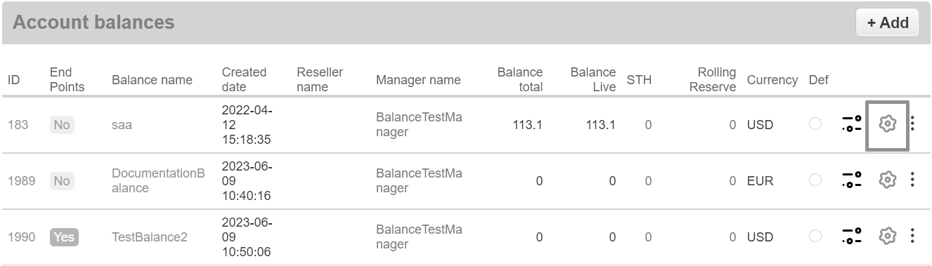Open settings gear for TestBalance2 row
This screenshot has width=932, height=266.
tap(887, 237)
